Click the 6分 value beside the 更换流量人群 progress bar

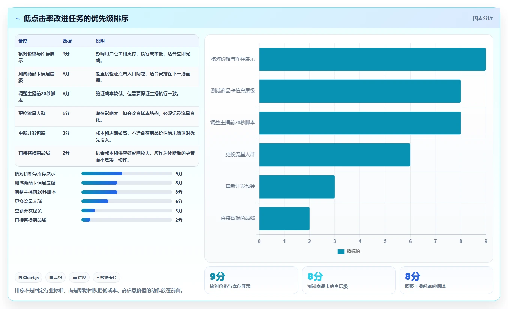click(179, 202)
